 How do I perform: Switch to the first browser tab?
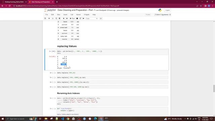pyautogui.click(x=14, y=2)
